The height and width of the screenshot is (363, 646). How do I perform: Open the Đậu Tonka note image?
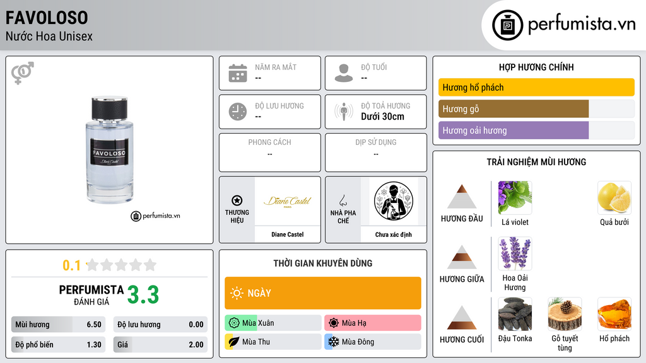(515, 314)
